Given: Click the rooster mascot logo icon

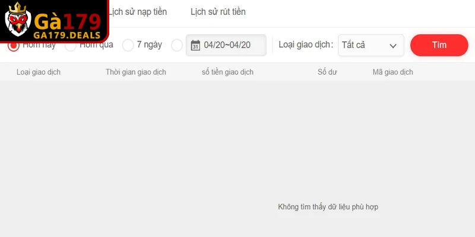Looking at the screenshot, I should (x=18, y=22).
